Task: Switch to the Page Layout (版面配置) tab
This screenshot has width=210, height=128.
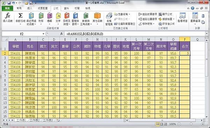Action: [43, 8]
